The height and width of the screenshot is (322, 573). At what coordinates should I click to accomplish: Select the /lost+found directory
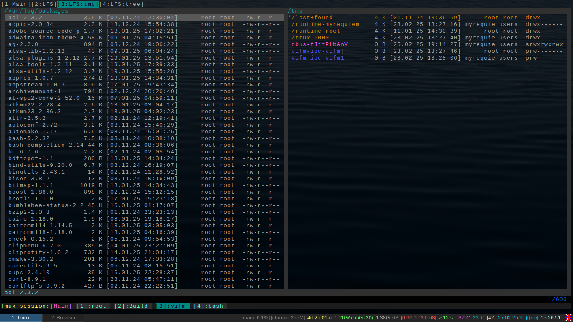(427, 18)
